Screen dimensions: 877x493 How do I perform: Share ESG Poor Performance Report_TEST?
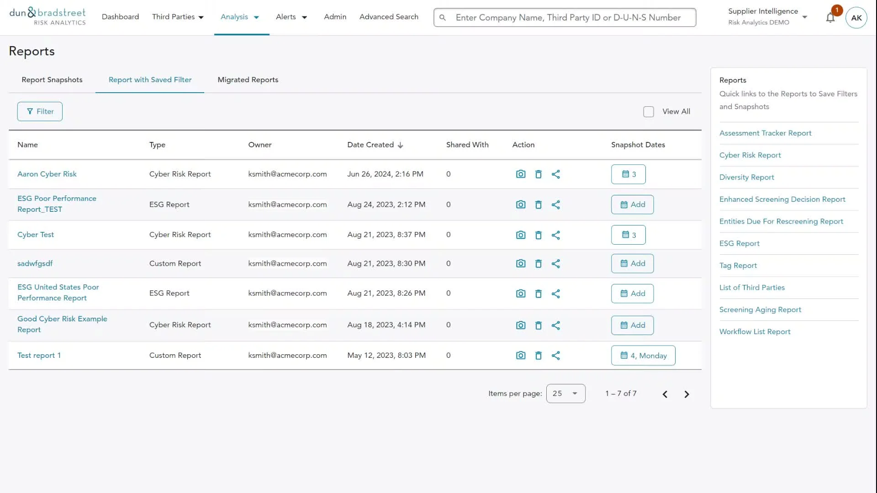555,205
